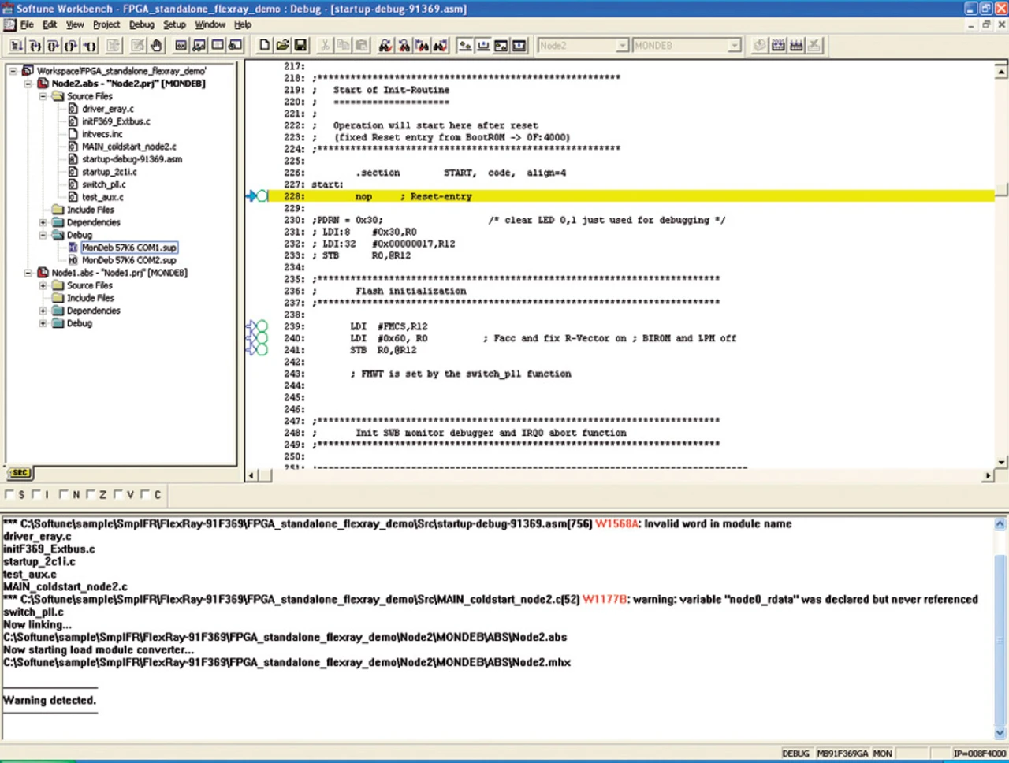Click the Save floppy disk icon
The image size is (1009, 763).
[x=300, y=46]
